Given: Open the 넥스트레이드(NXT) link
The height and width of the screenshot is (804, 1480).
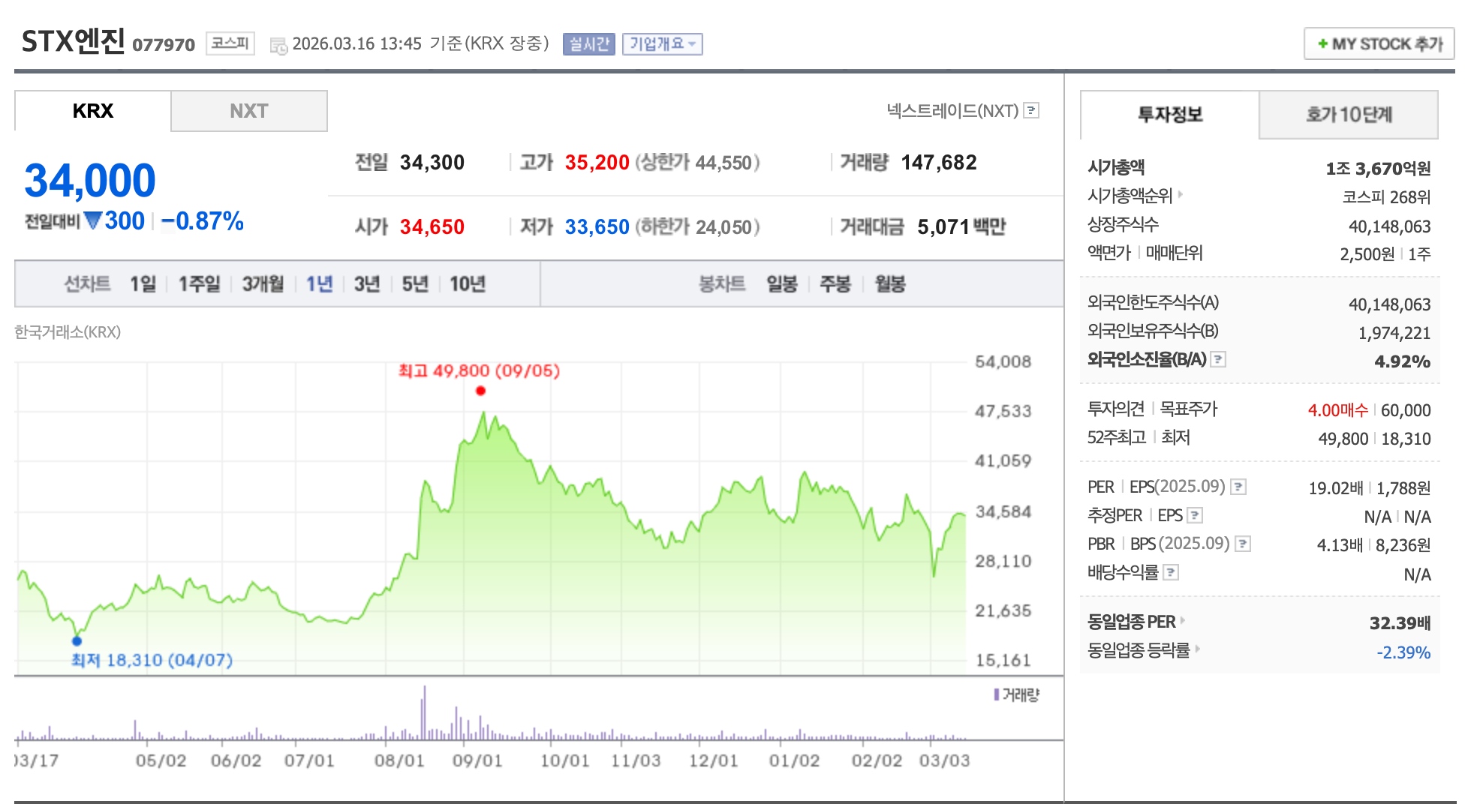Looking at the screenshot, I should pos(952,111).
